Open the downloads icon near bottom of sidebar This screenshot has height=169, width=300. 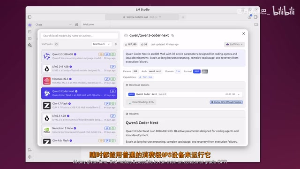(30, 150)
